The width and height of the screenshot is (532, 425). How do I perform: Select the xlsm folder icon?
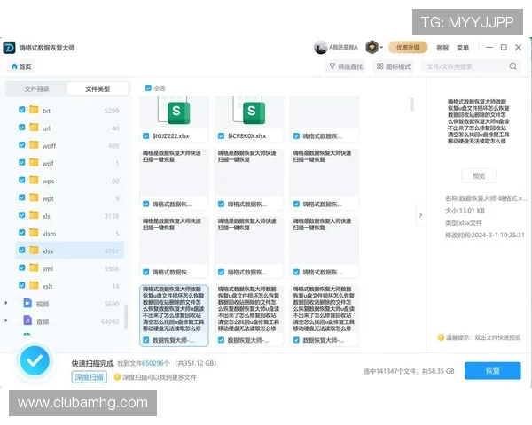click(34, 233)
